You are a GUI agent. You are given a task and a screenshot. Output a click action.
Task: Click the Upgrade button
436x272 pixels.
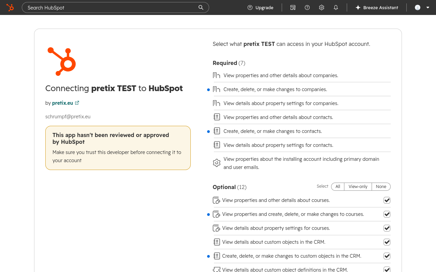(x=261, y=7)
